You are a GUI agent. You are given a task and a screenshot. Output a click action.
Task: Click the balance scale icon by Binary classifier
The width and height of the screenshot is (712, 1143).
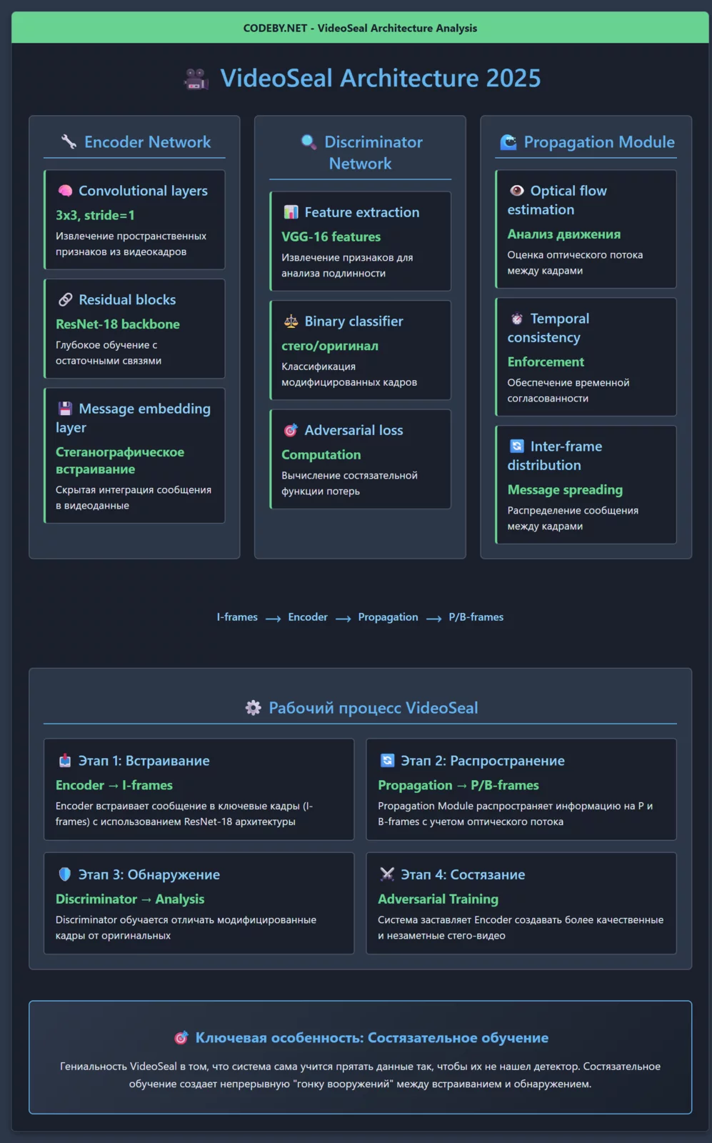291,321
